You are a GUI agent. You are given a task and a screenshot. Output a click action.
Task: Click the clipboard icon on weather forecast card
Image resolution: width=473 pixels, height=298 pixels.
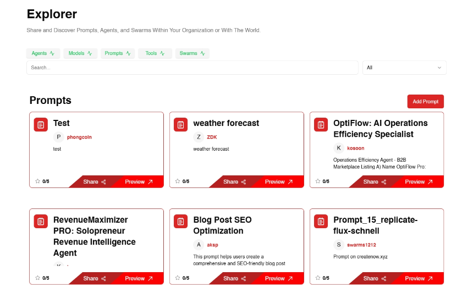[181, 125]
